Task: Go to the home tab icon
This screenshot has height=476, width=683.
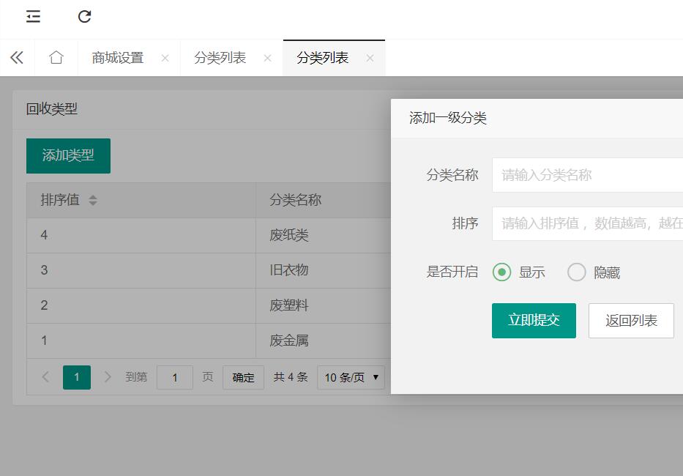Action: pyautogui.click(x=56, y=57)
